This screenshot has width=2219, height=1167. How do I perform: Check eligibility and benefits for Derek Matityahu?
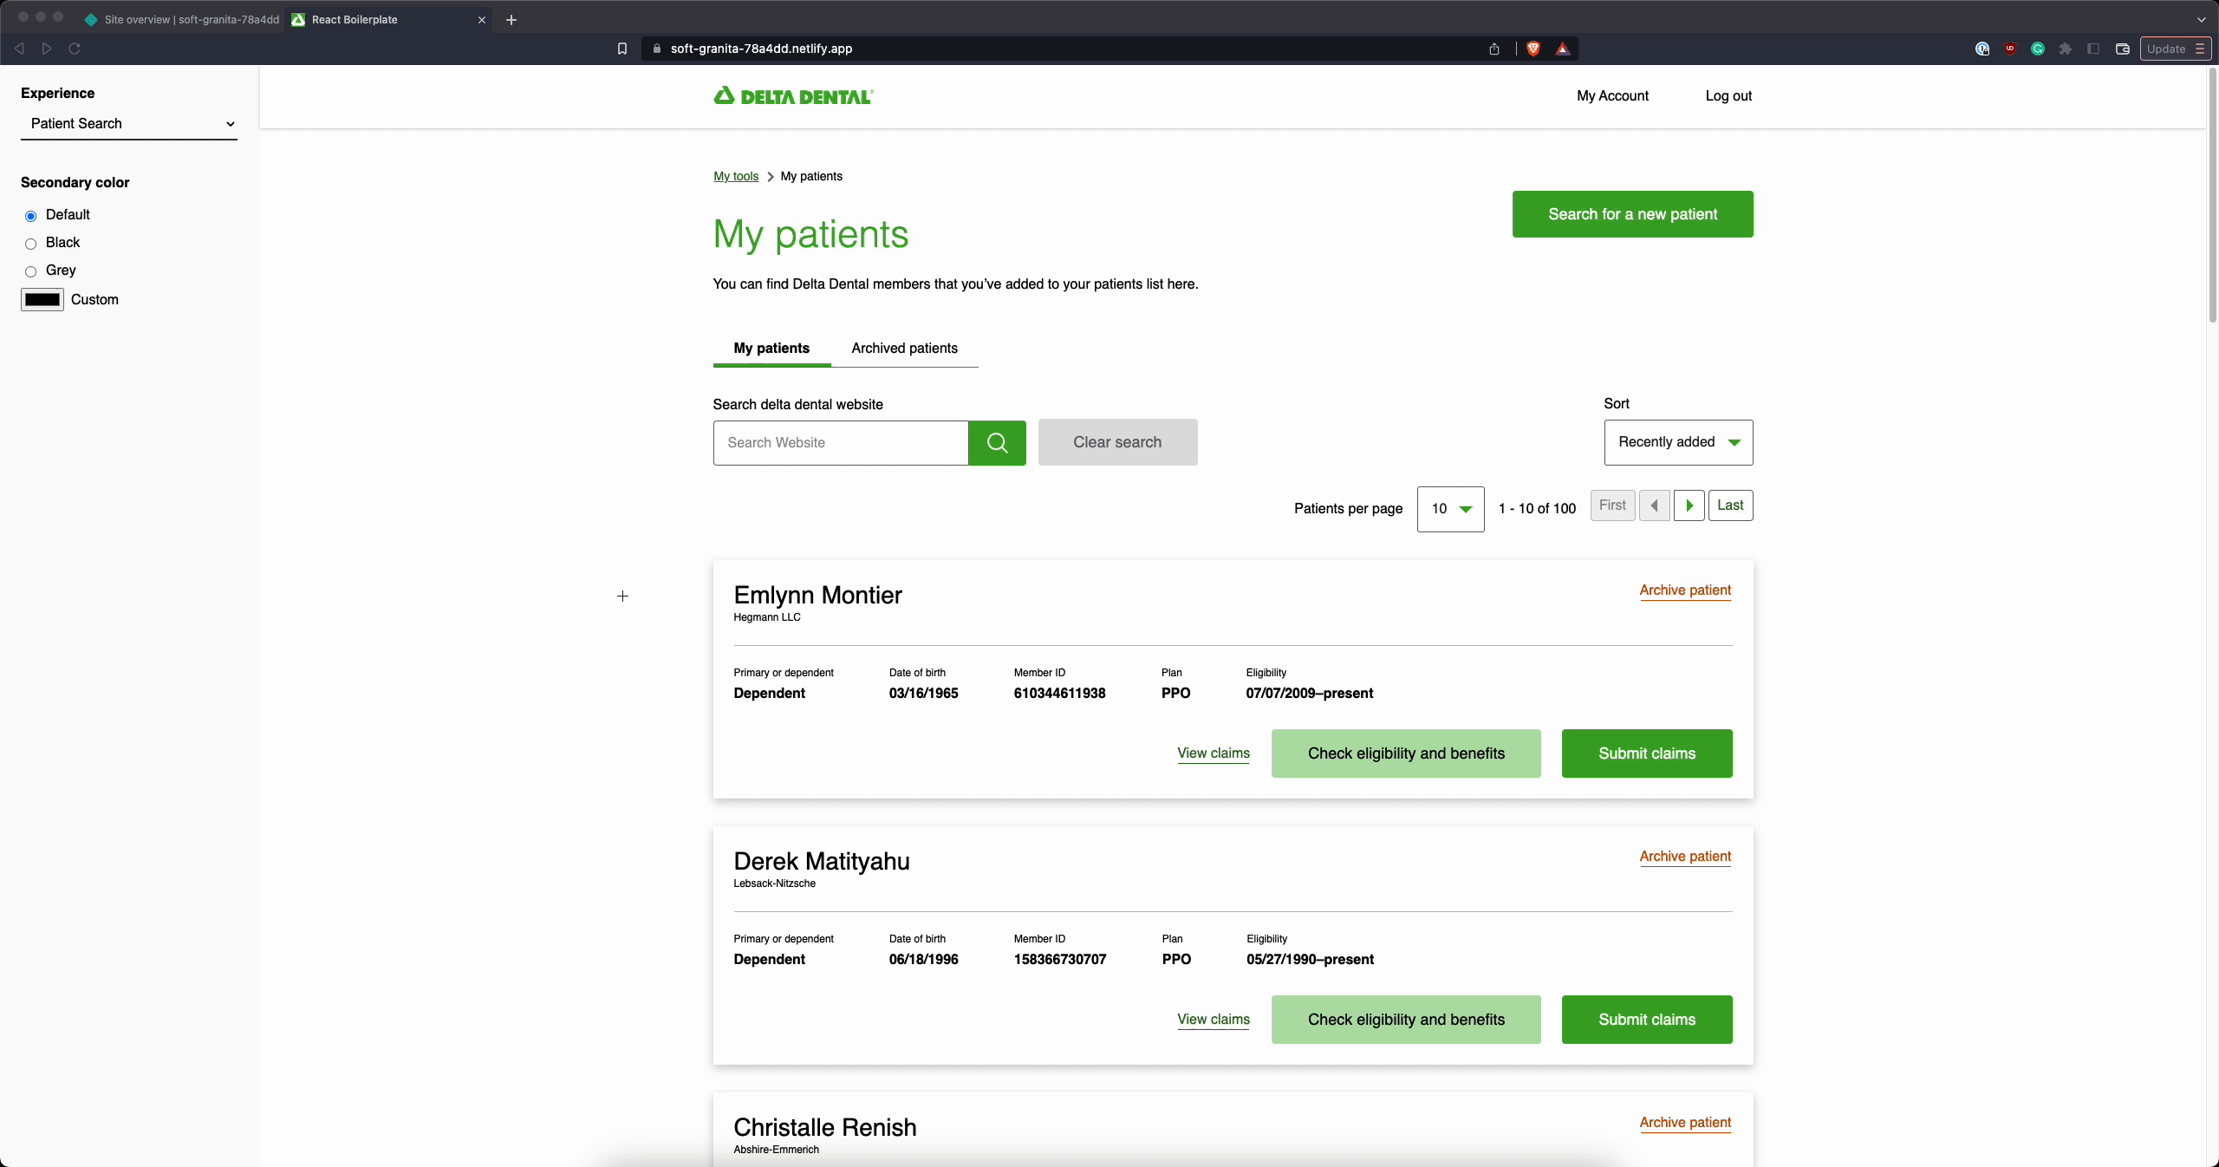1406,1020
